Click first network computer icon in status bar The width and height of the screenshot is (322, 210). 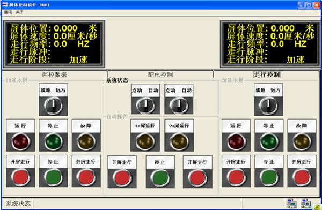(292, 204)
